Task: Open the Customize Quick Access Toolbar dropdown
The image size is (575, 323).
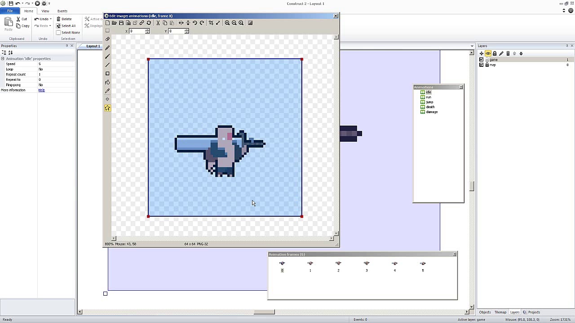Action: pos(49,4)
